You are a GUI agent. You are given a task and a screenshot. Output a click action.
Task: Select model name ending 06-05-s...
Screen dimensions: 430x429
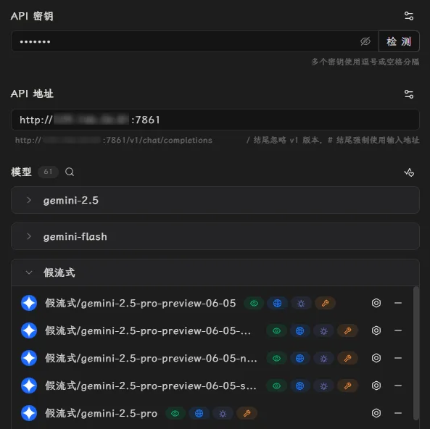(151, 386)
